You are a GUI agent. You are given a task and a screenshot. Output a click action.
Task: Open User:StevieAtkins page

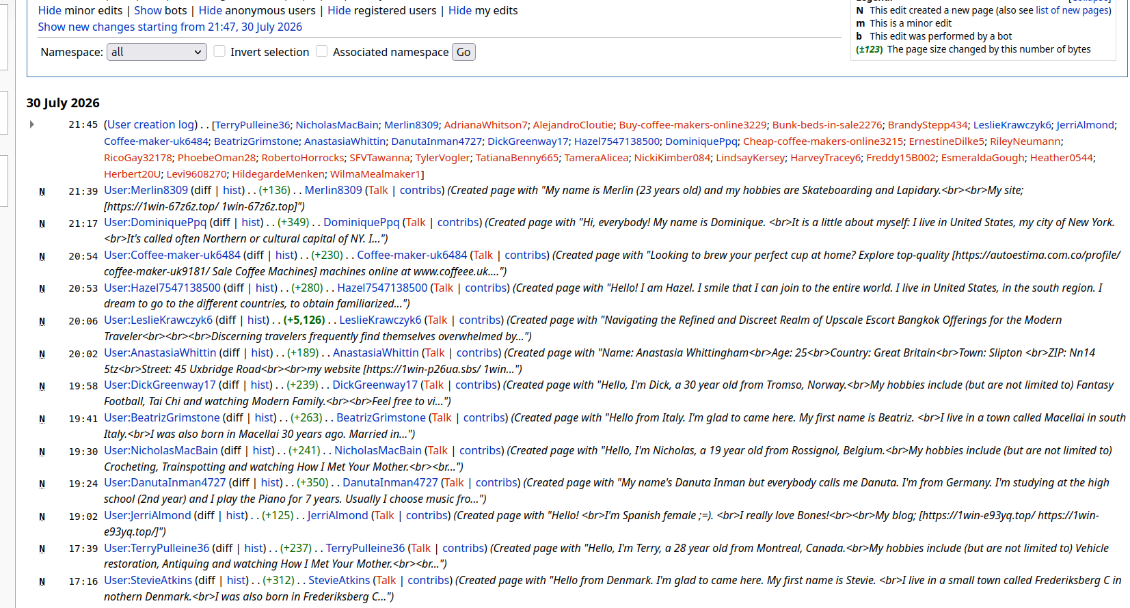(x=148, y=580)
